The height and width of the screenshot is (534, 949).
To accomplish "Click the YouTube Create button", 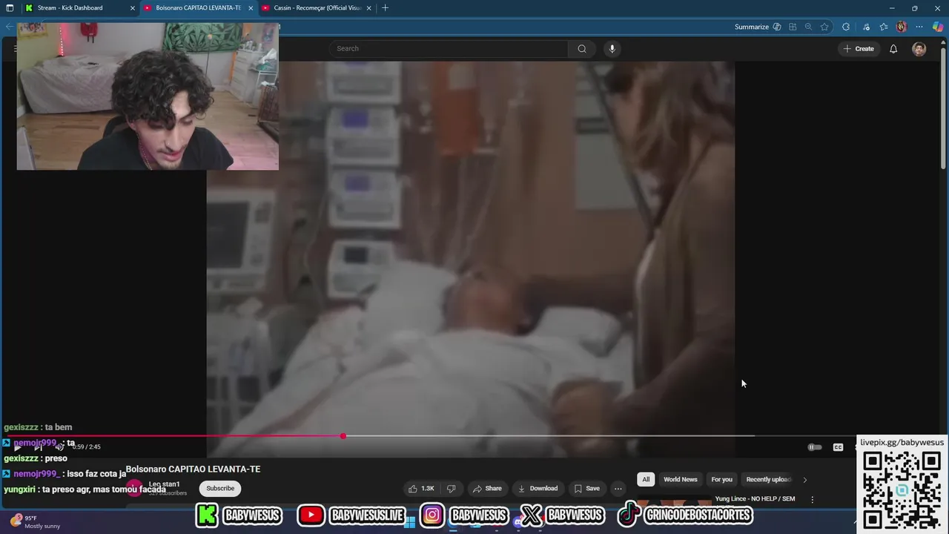I will (858, 49).
